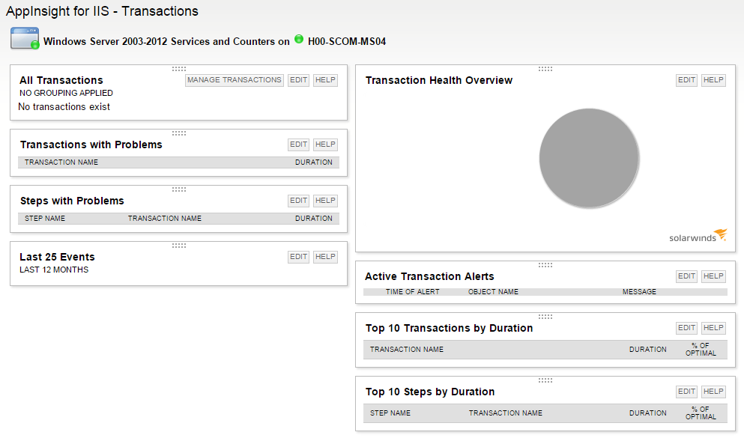The image size is (744, 441).
Task: Open help for Last 25 Events
Action: click(325, 257)
